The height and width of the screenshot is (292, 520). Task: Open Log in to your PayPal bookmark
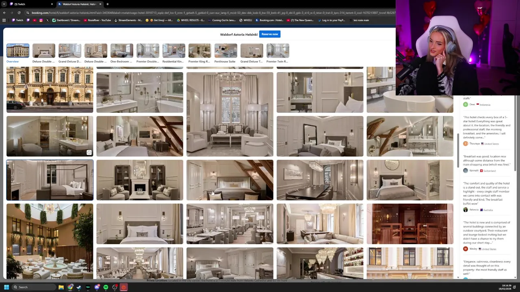(x=331, y=20)
